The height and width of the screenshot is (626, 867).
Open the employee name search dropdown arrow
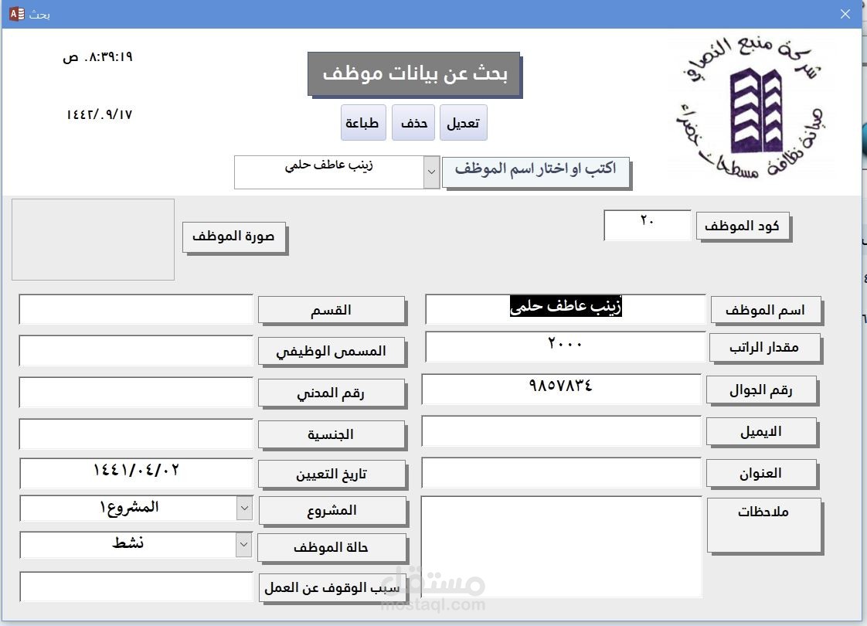point(431,172)
